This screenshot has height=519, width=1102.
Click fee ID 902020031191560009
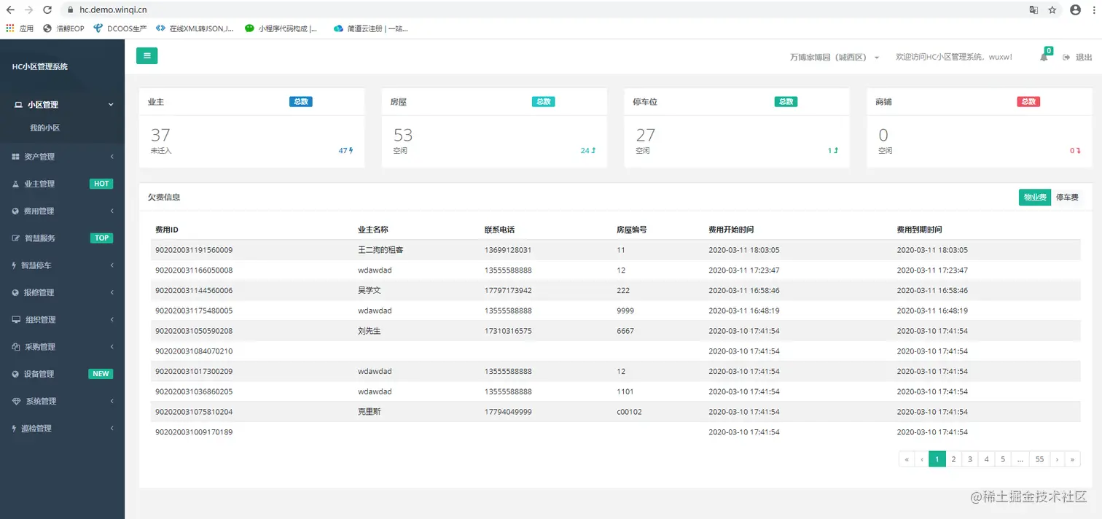[194, 250]
